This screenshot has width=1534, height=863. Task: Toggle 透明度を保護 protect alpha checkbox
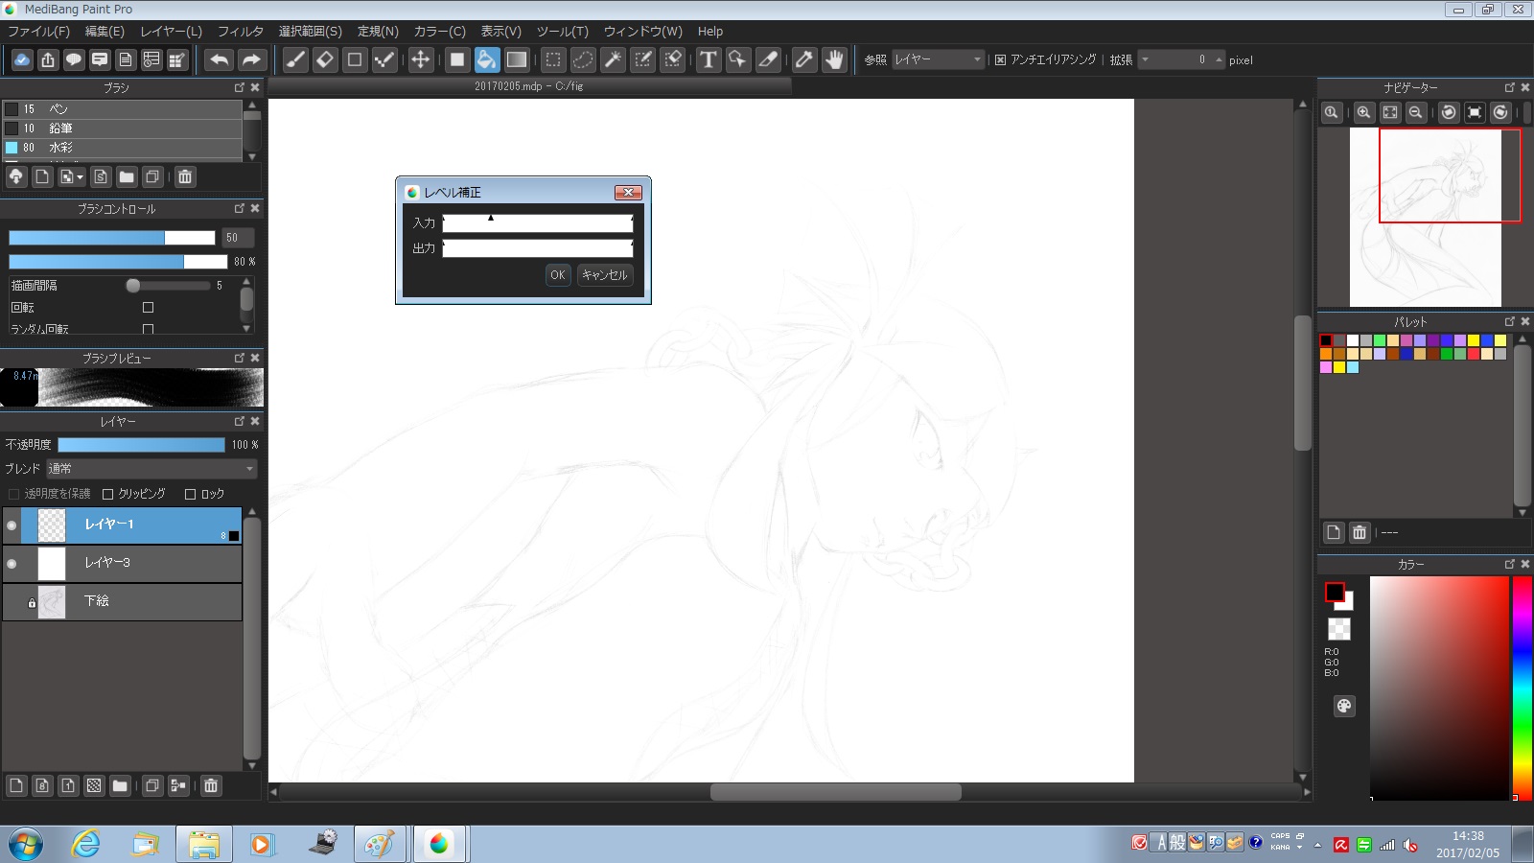(13, 494)
